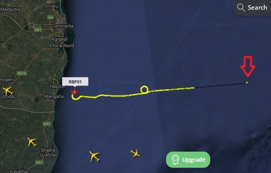Click the Mangalia town label
Screen dimensions: 271x173
pyautogui.click(x=54, y=97)
